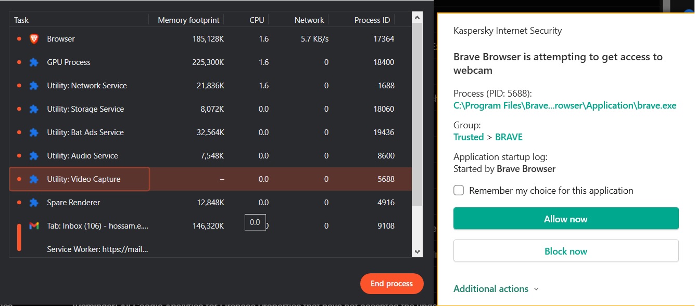Click the puzzle icon beside Utility: Audio Service
Image resolution: width=695 pixels, height=306 pixels.
[34, 156]
